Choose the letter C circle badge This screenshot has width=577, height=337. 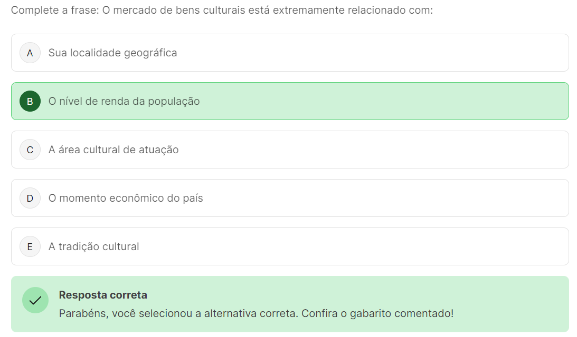pos(30,150)
